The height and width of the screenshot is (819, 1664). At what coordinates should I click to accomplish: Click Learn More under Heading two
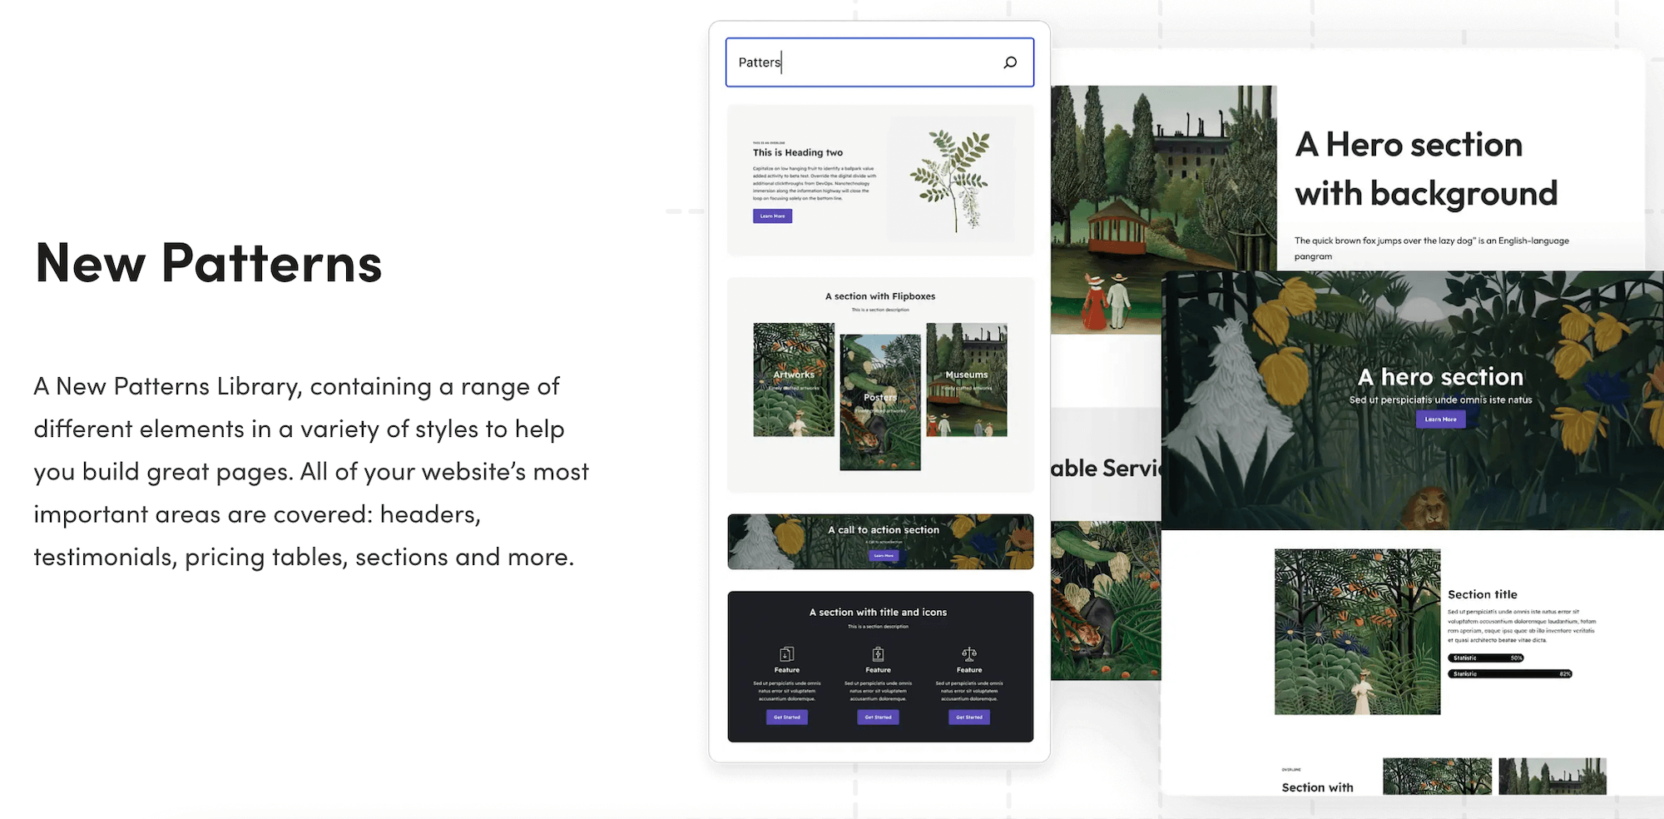pos(771,216)
